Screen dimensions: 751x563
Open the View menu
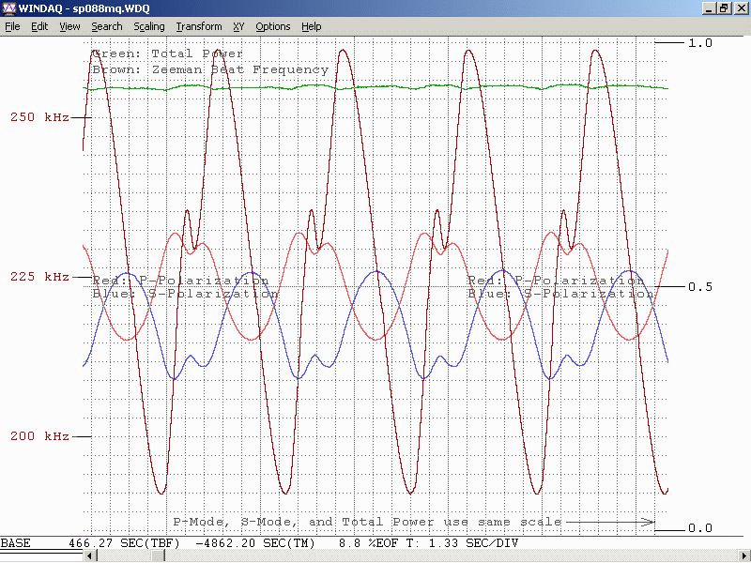point(69,26)
